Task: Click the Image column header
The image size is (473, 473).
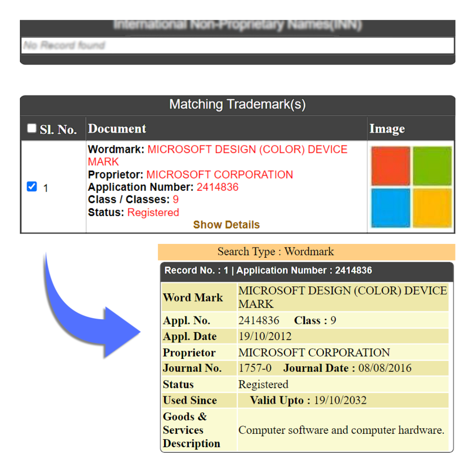Action: [387, 129]
